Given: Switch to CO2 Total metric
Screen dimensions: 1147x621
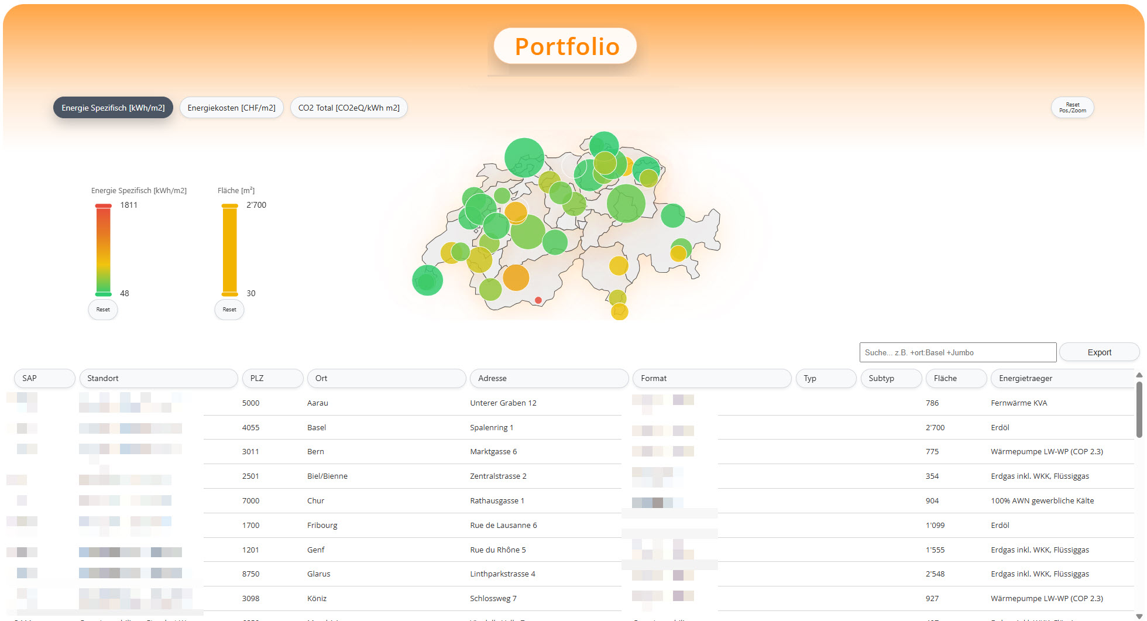Looking at the screenshot, I should [349, 108].
